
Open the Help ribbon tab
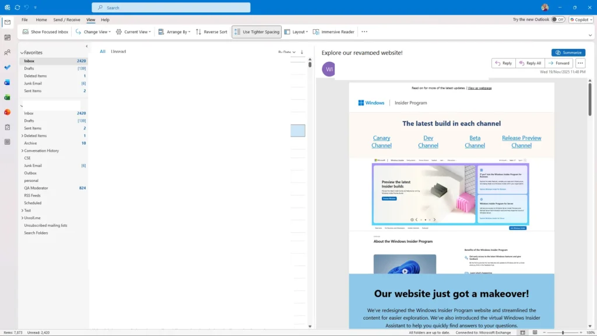click(105, 19)
